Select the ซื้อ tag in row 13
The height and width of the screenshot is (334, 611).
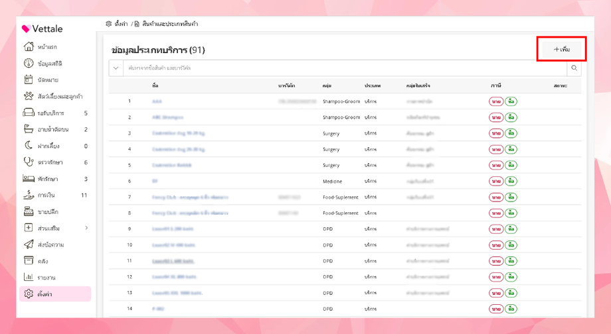511,293
